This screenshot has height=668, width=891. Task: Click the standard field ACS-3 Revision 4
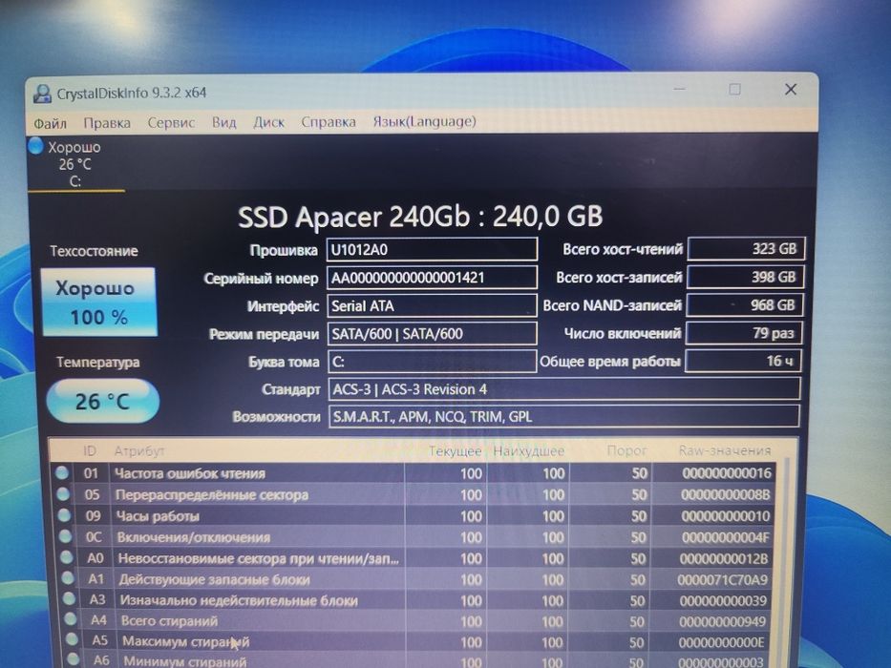tap(563, 389)
